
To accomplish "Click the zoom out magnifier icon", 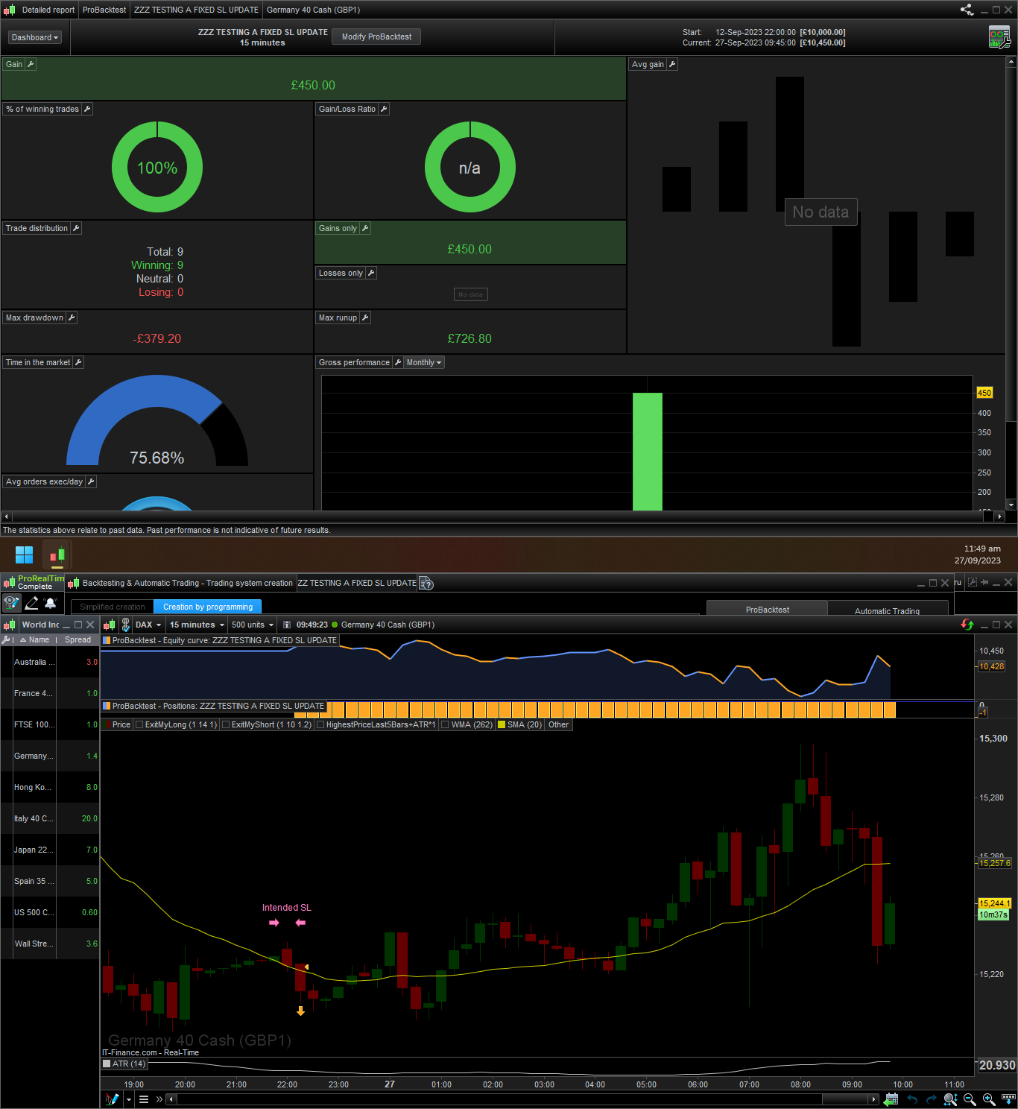I will point(970,1099).
